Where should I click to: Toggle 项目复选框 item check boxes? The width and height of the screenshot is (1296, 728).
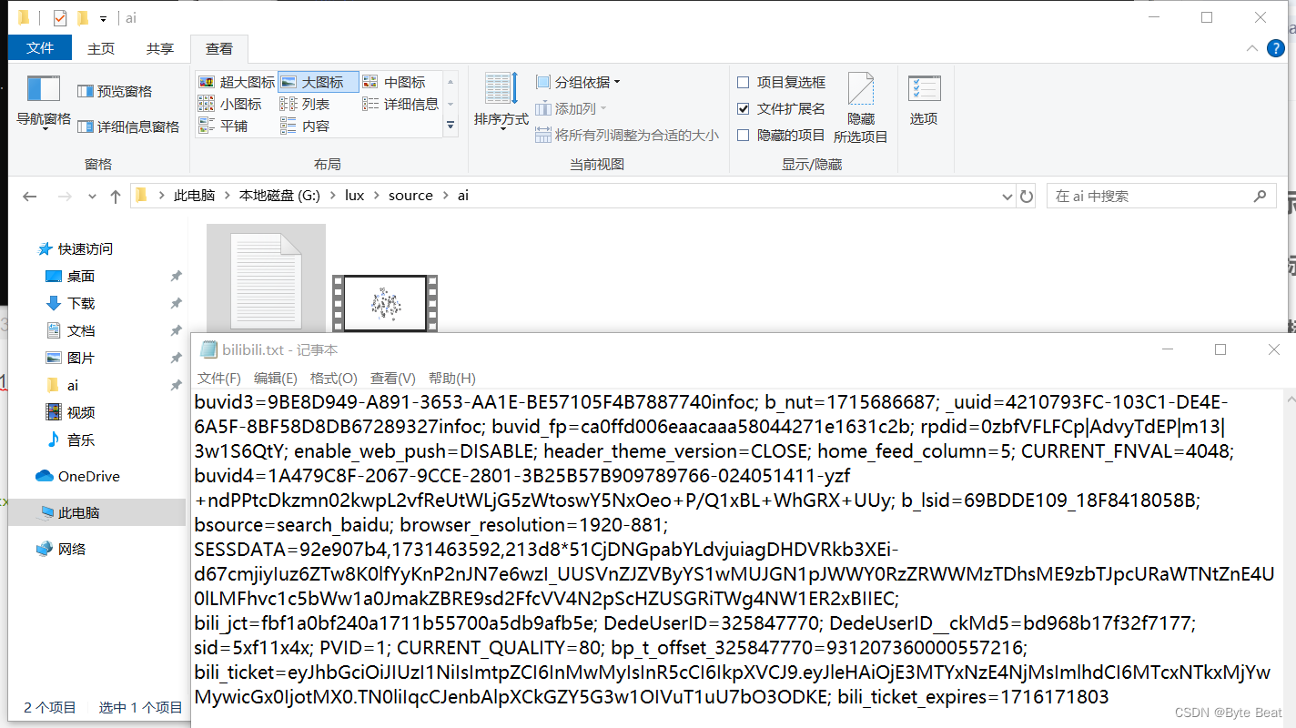[781, 82]
